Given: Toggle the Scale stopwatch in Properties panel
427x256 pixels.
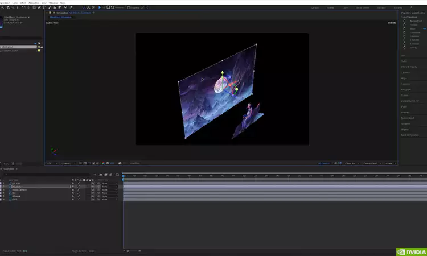Looking at the screenshot, I should tap(404, 28).
